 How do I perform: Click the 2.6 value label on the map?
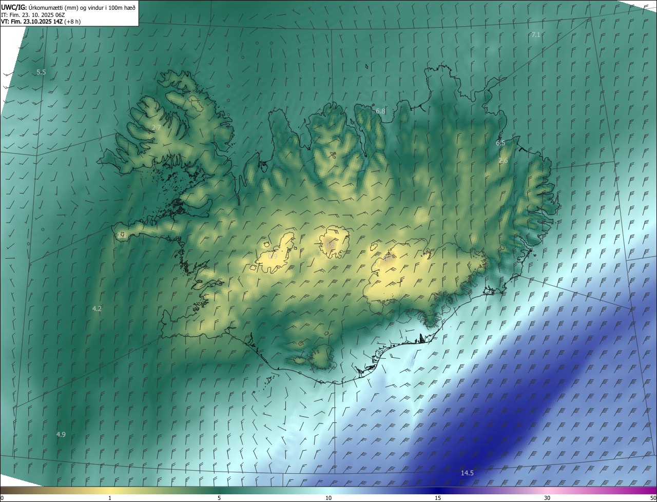click(x=503, y=161)
